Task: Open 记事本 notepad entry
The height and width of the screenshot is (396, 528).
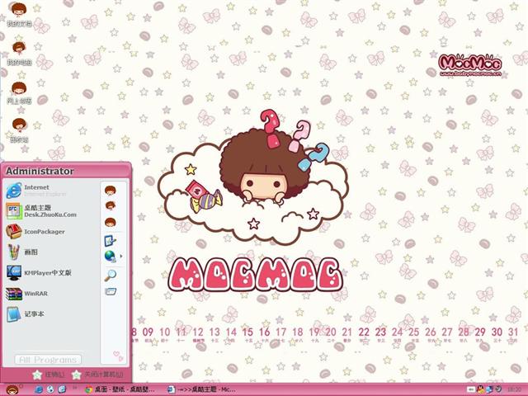Action: pyautogui.click(x=26, y=313)
